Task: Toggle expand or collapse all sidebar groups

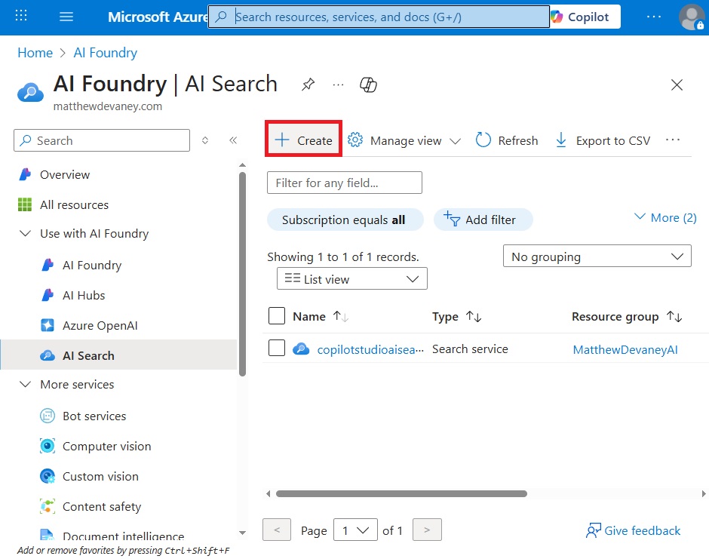Action: 205,140
